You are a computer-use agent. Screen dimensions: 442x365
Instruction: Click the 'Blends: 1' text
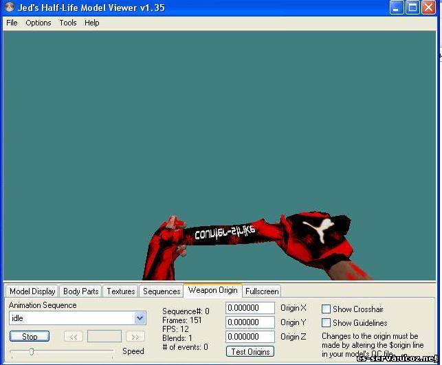(177, 338)
